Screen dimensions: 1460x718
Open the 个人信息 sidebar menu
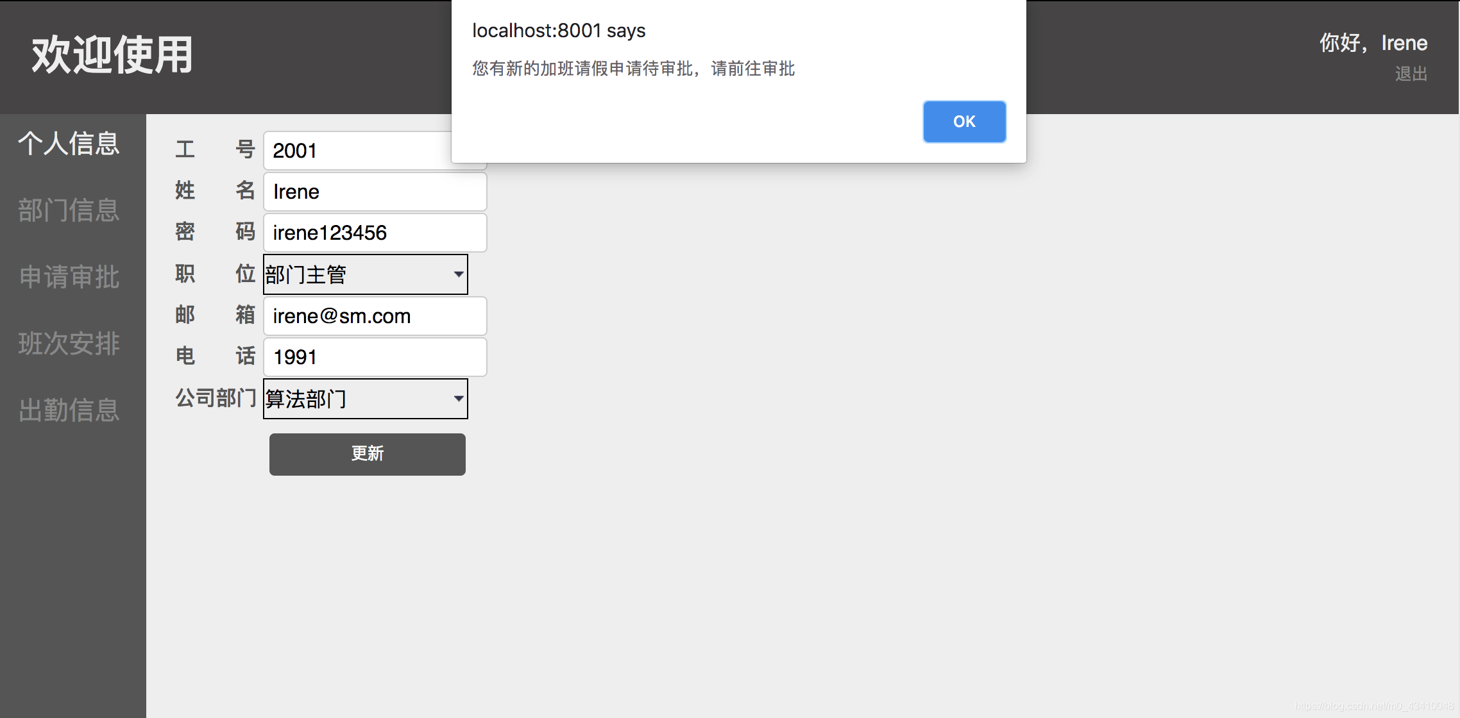coord(69,144)
